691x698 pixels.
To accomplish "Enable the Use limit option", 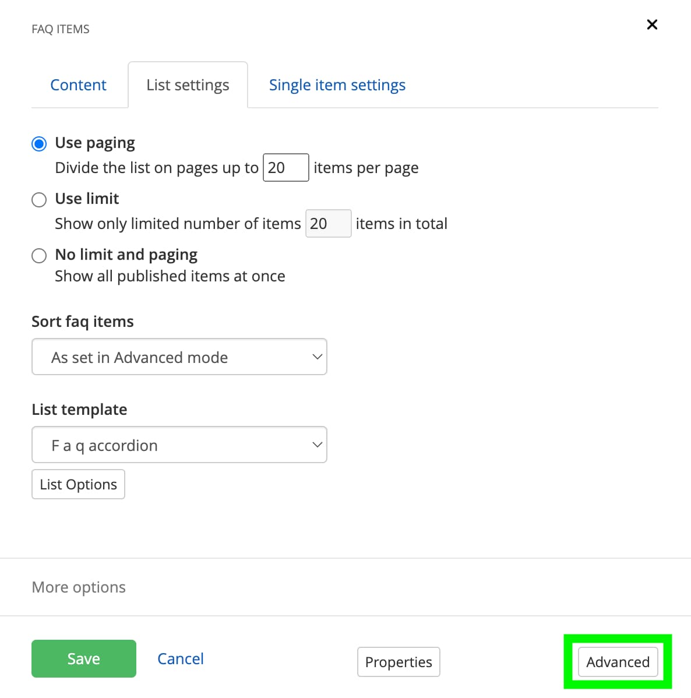I will [38, 199].
